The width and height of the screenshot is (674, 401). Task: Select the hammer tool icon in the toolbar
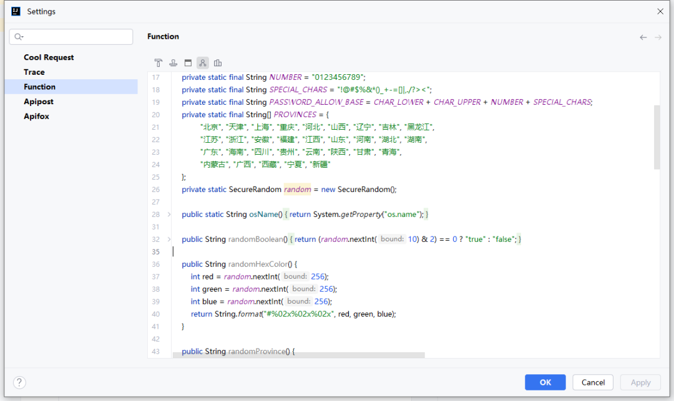(159, 62)
